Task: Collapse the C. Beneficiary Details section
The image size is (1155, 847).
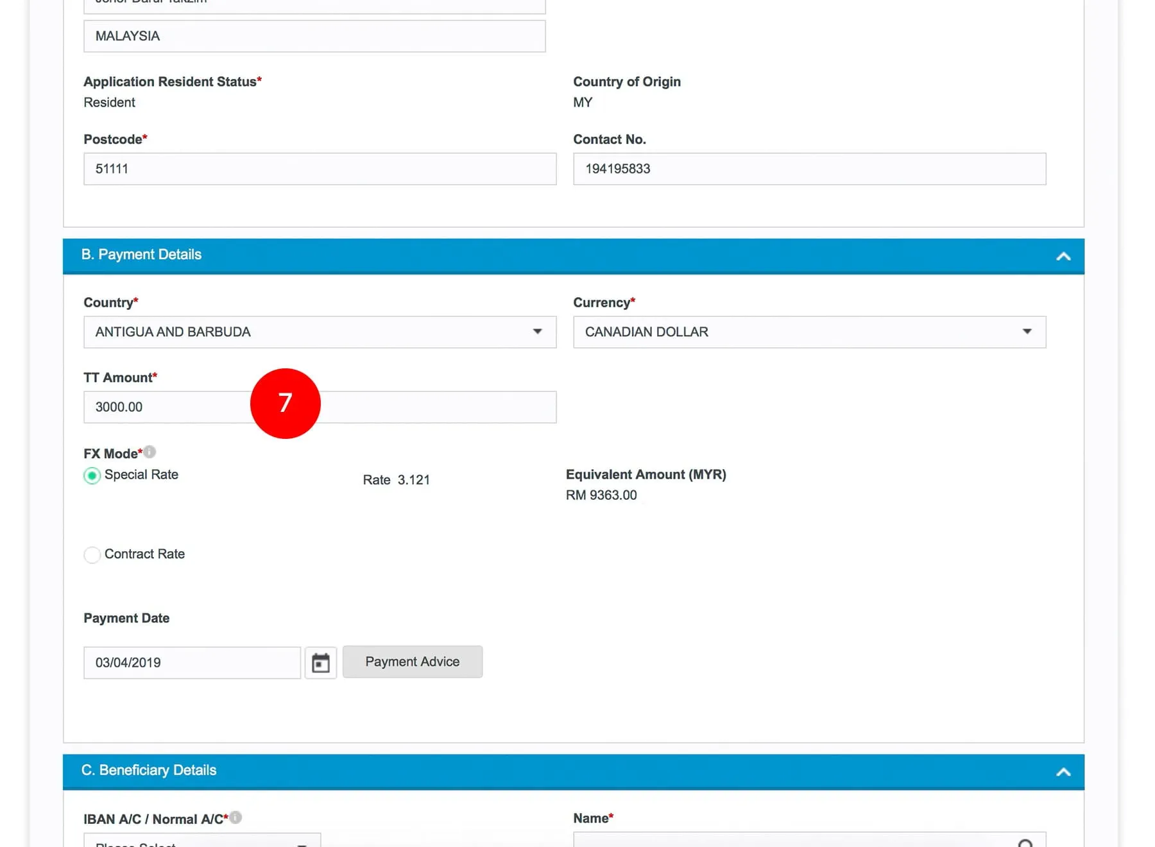Action: [1063, 772]
